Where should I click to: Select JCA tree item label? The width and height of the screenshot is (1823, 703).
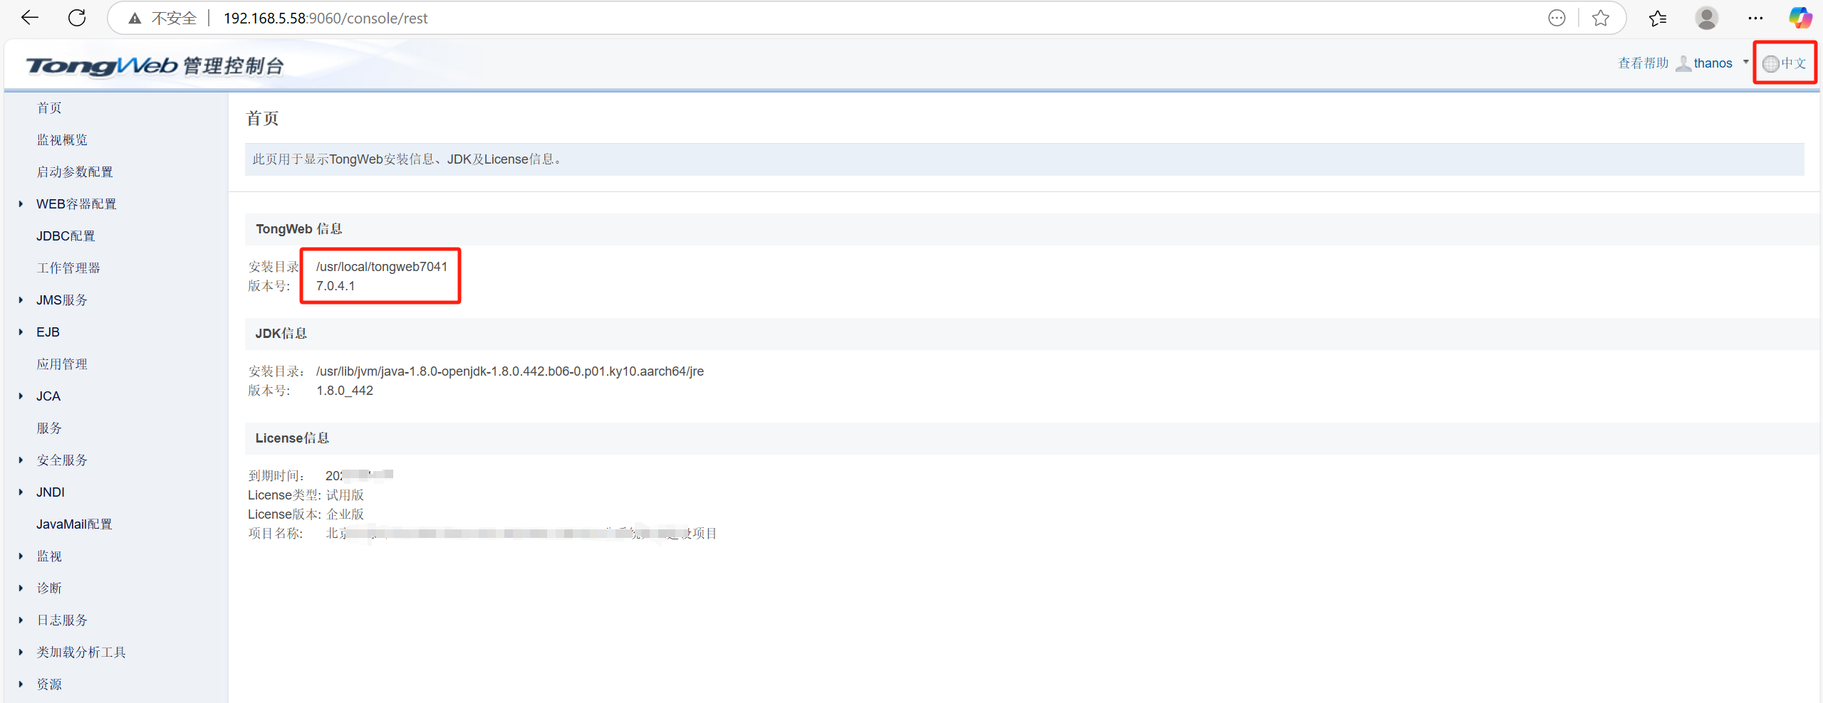(48, 396)
